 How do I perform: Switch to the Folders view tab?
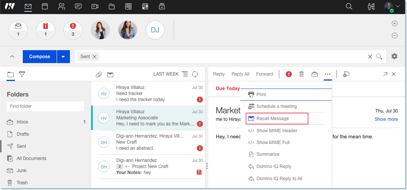(x=10, y=75)
